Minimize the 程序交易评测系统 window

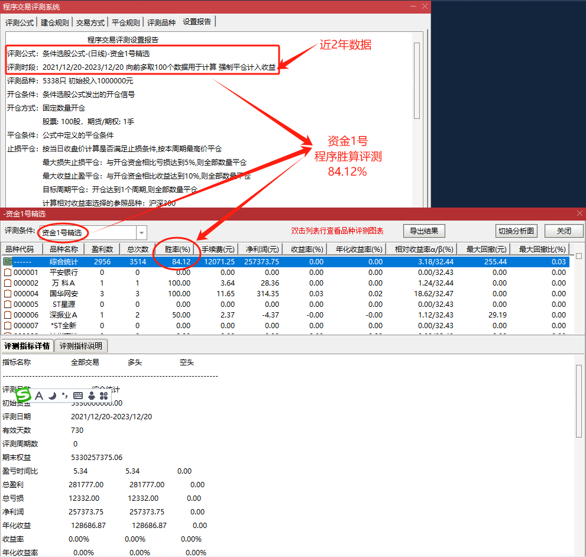click(413, 7)
